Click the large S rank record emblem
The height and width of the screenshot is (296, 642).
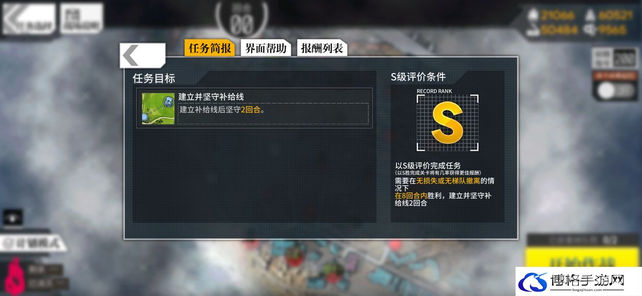click(447, 122)
